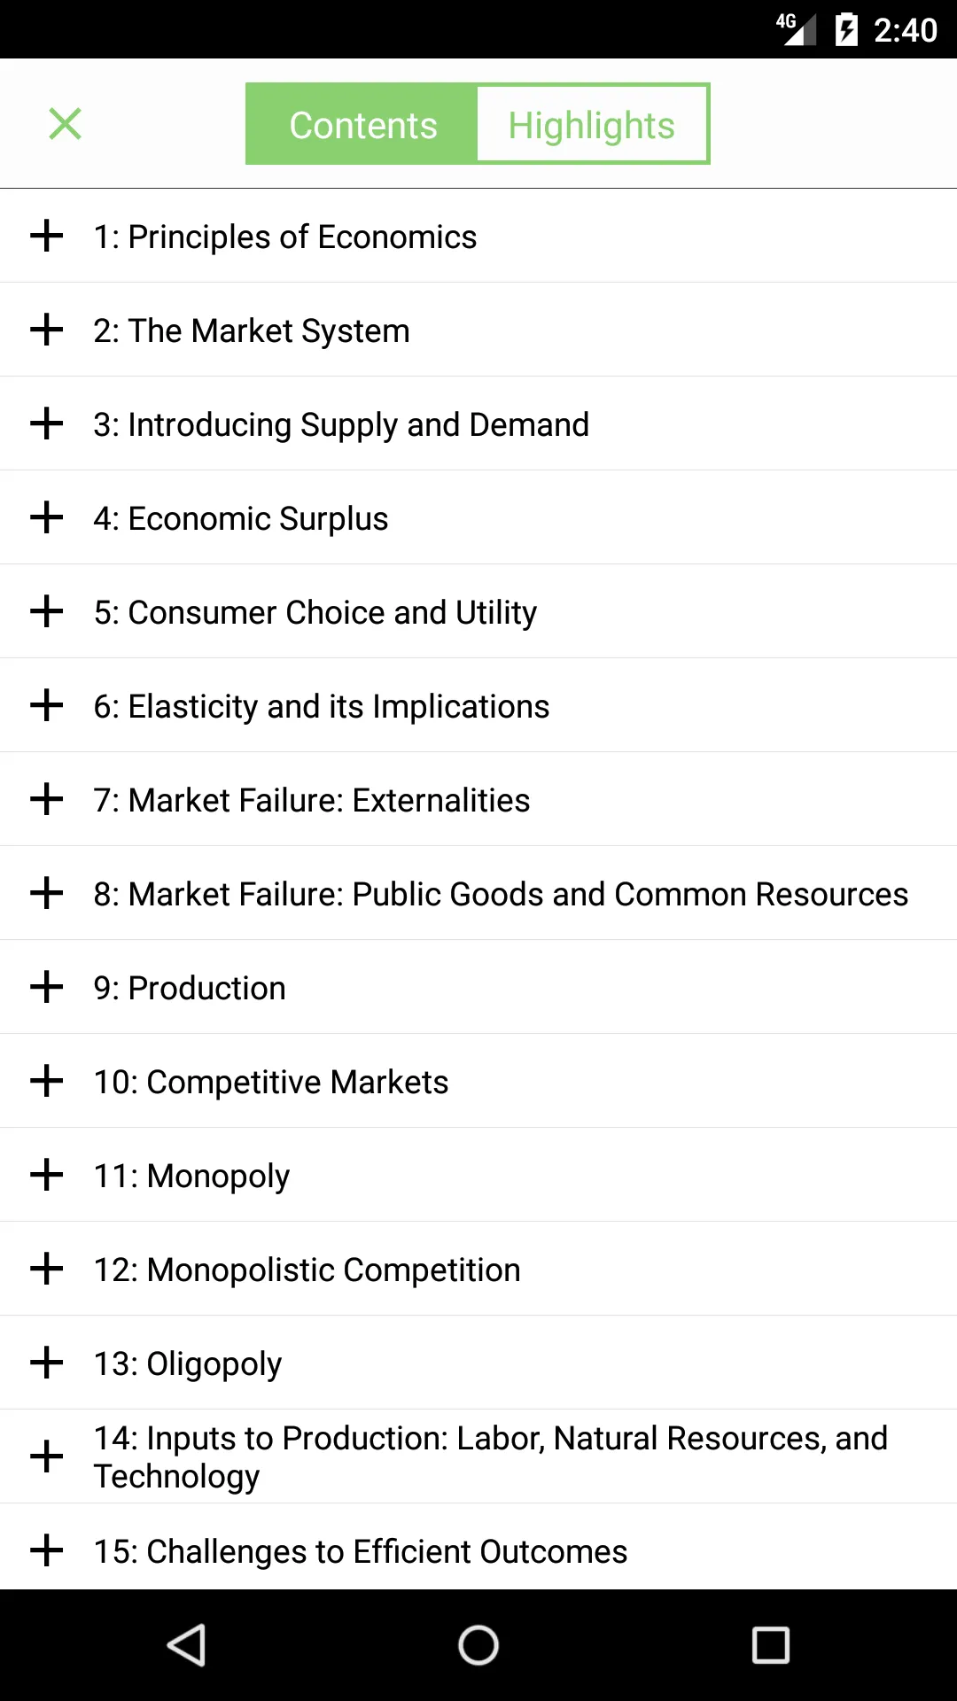This screenshot has width=957, height=1701.
Task: Close the contents panel with green X
Action: click(65, 124)
